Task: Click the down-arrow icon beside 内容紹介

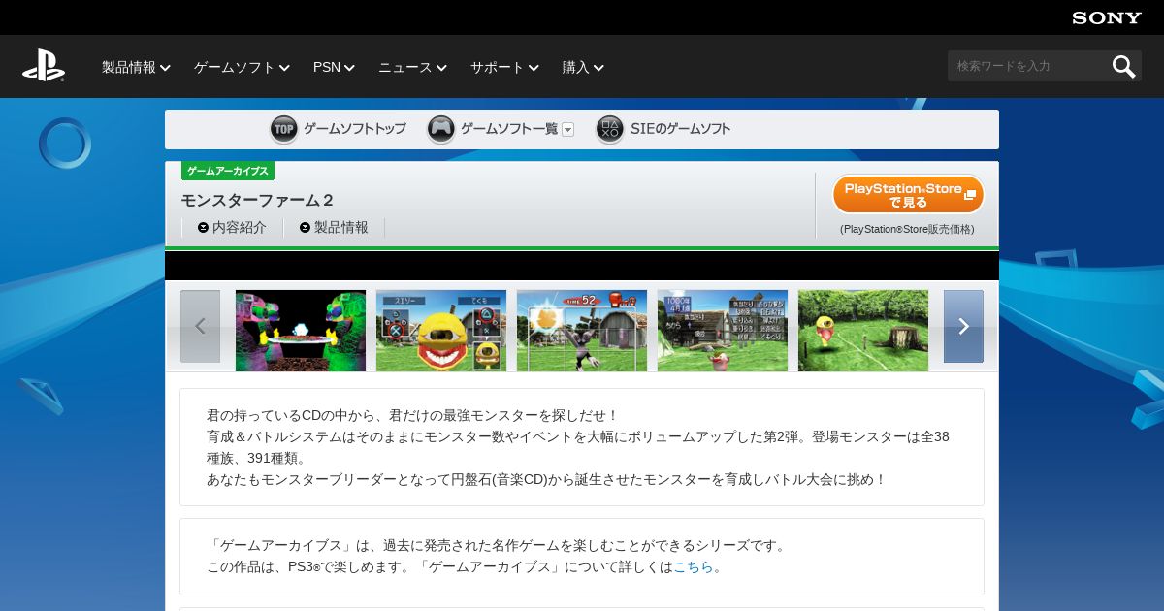Action: click(x=203, y=228)
